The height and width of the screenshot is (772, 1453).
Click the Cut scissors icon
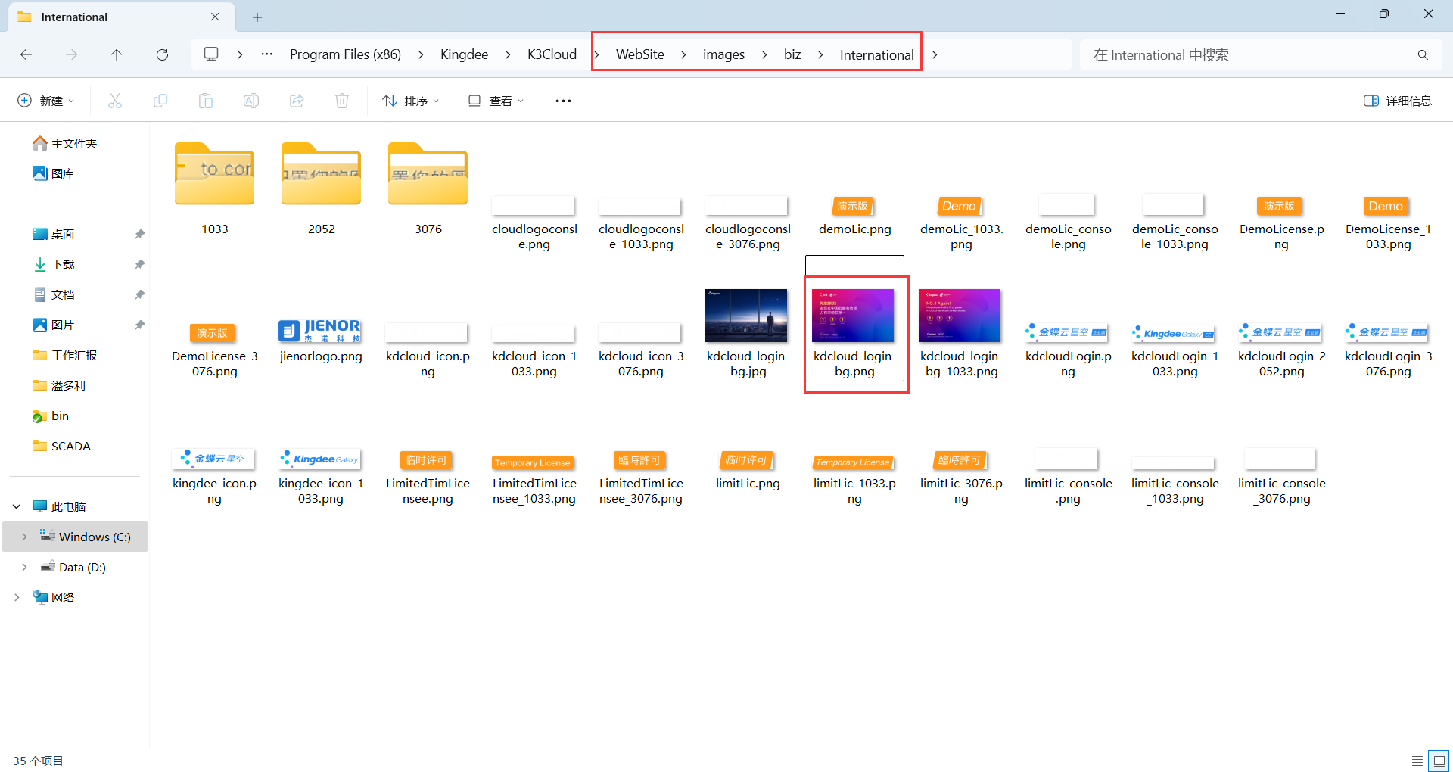(115, 101)
